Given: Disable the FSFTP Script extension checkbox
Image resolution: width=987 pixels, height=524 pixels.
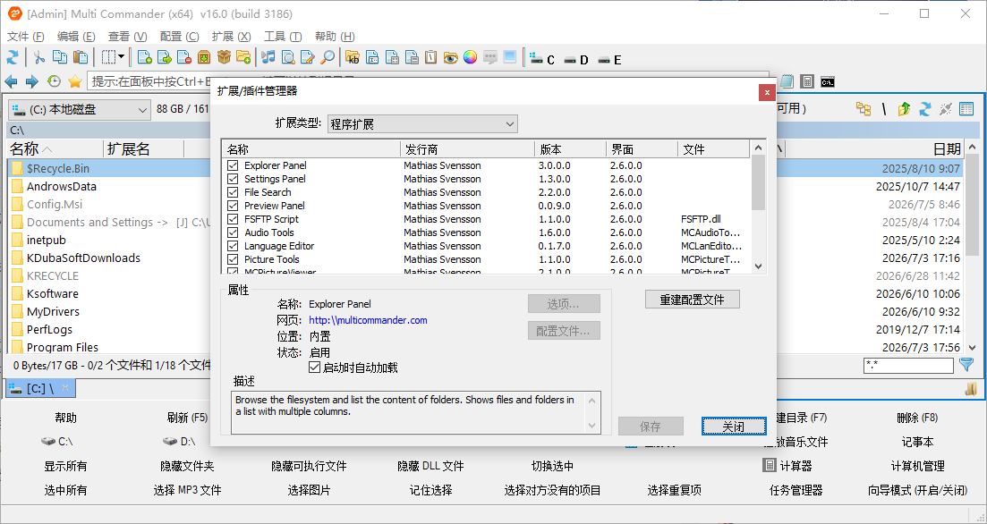Looking at the screenshot, I should (233, 219).
